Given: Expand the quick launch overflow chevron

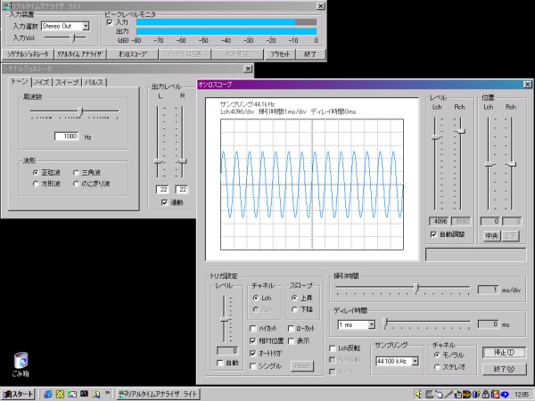Looking at the screenshot, I should click(108, 393).
